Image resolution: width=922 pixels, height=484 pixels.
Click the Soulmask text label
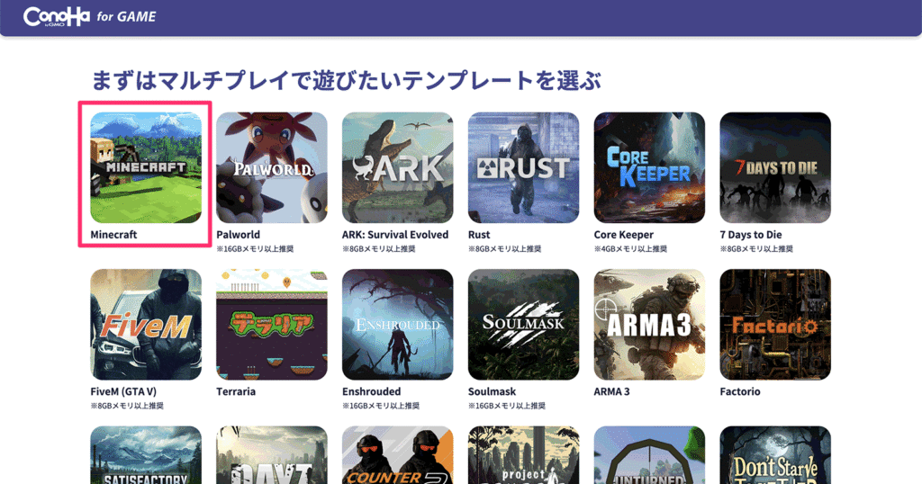492,391
